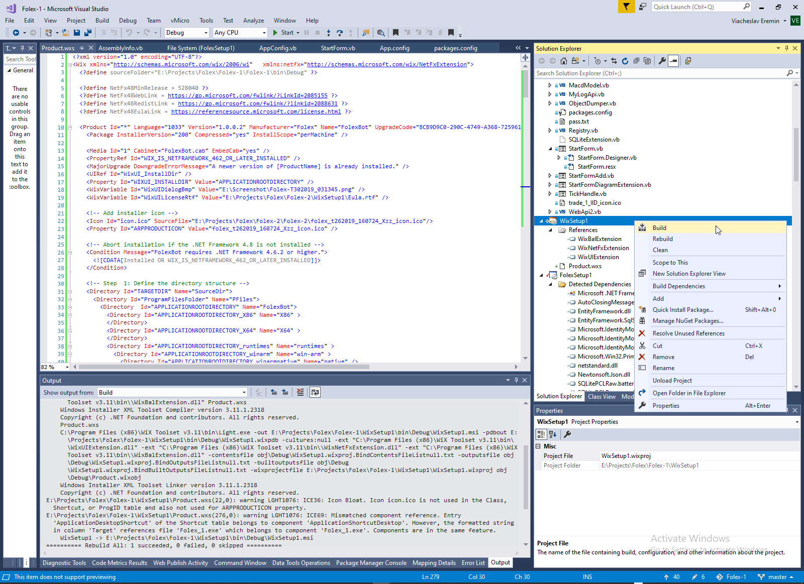Image resolution: width=804 pixels, height=584 pixels.
Task: Expand the MacdModel.vb tree node
Action: click(550, 85)
